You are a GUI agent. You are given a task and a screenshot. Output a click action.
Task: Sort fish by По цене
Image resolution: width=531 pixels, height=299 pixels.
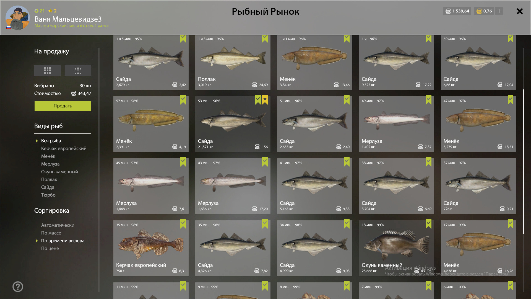pyautogui.click(x=50, y=248)
